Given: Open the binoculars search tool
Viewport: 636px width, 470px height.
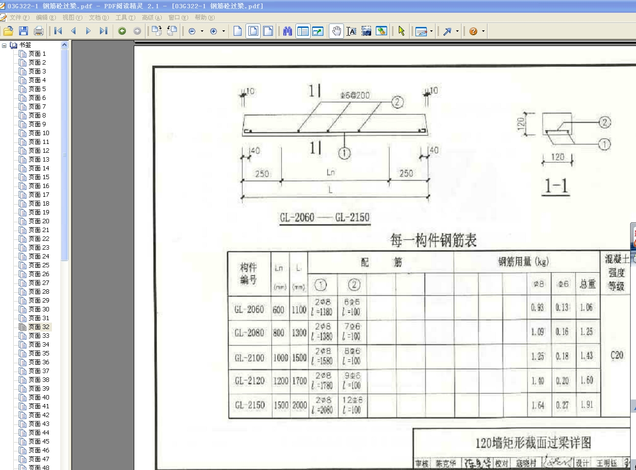Looking at the screenshot, I should click(288, 31).
